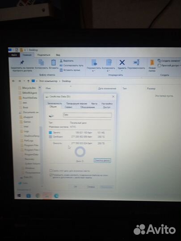
Task: Click the navigation pane scroll-up arrow
Action: (40, 87)
